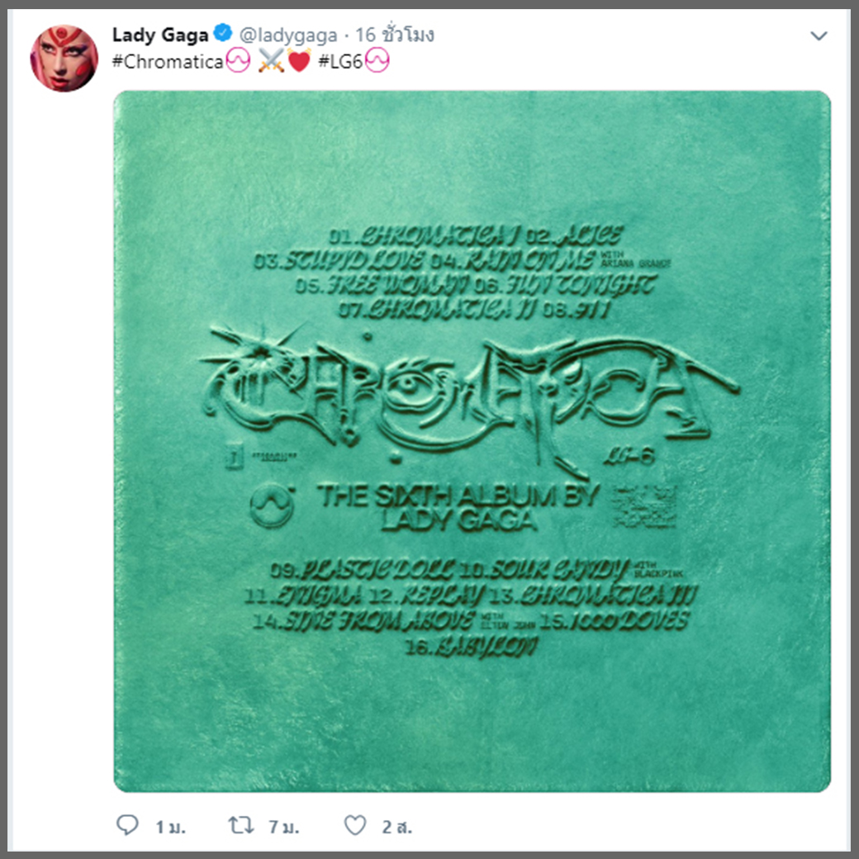Click the red heart emoji in tweet
The image size is (859, 859).
[299, 61]
